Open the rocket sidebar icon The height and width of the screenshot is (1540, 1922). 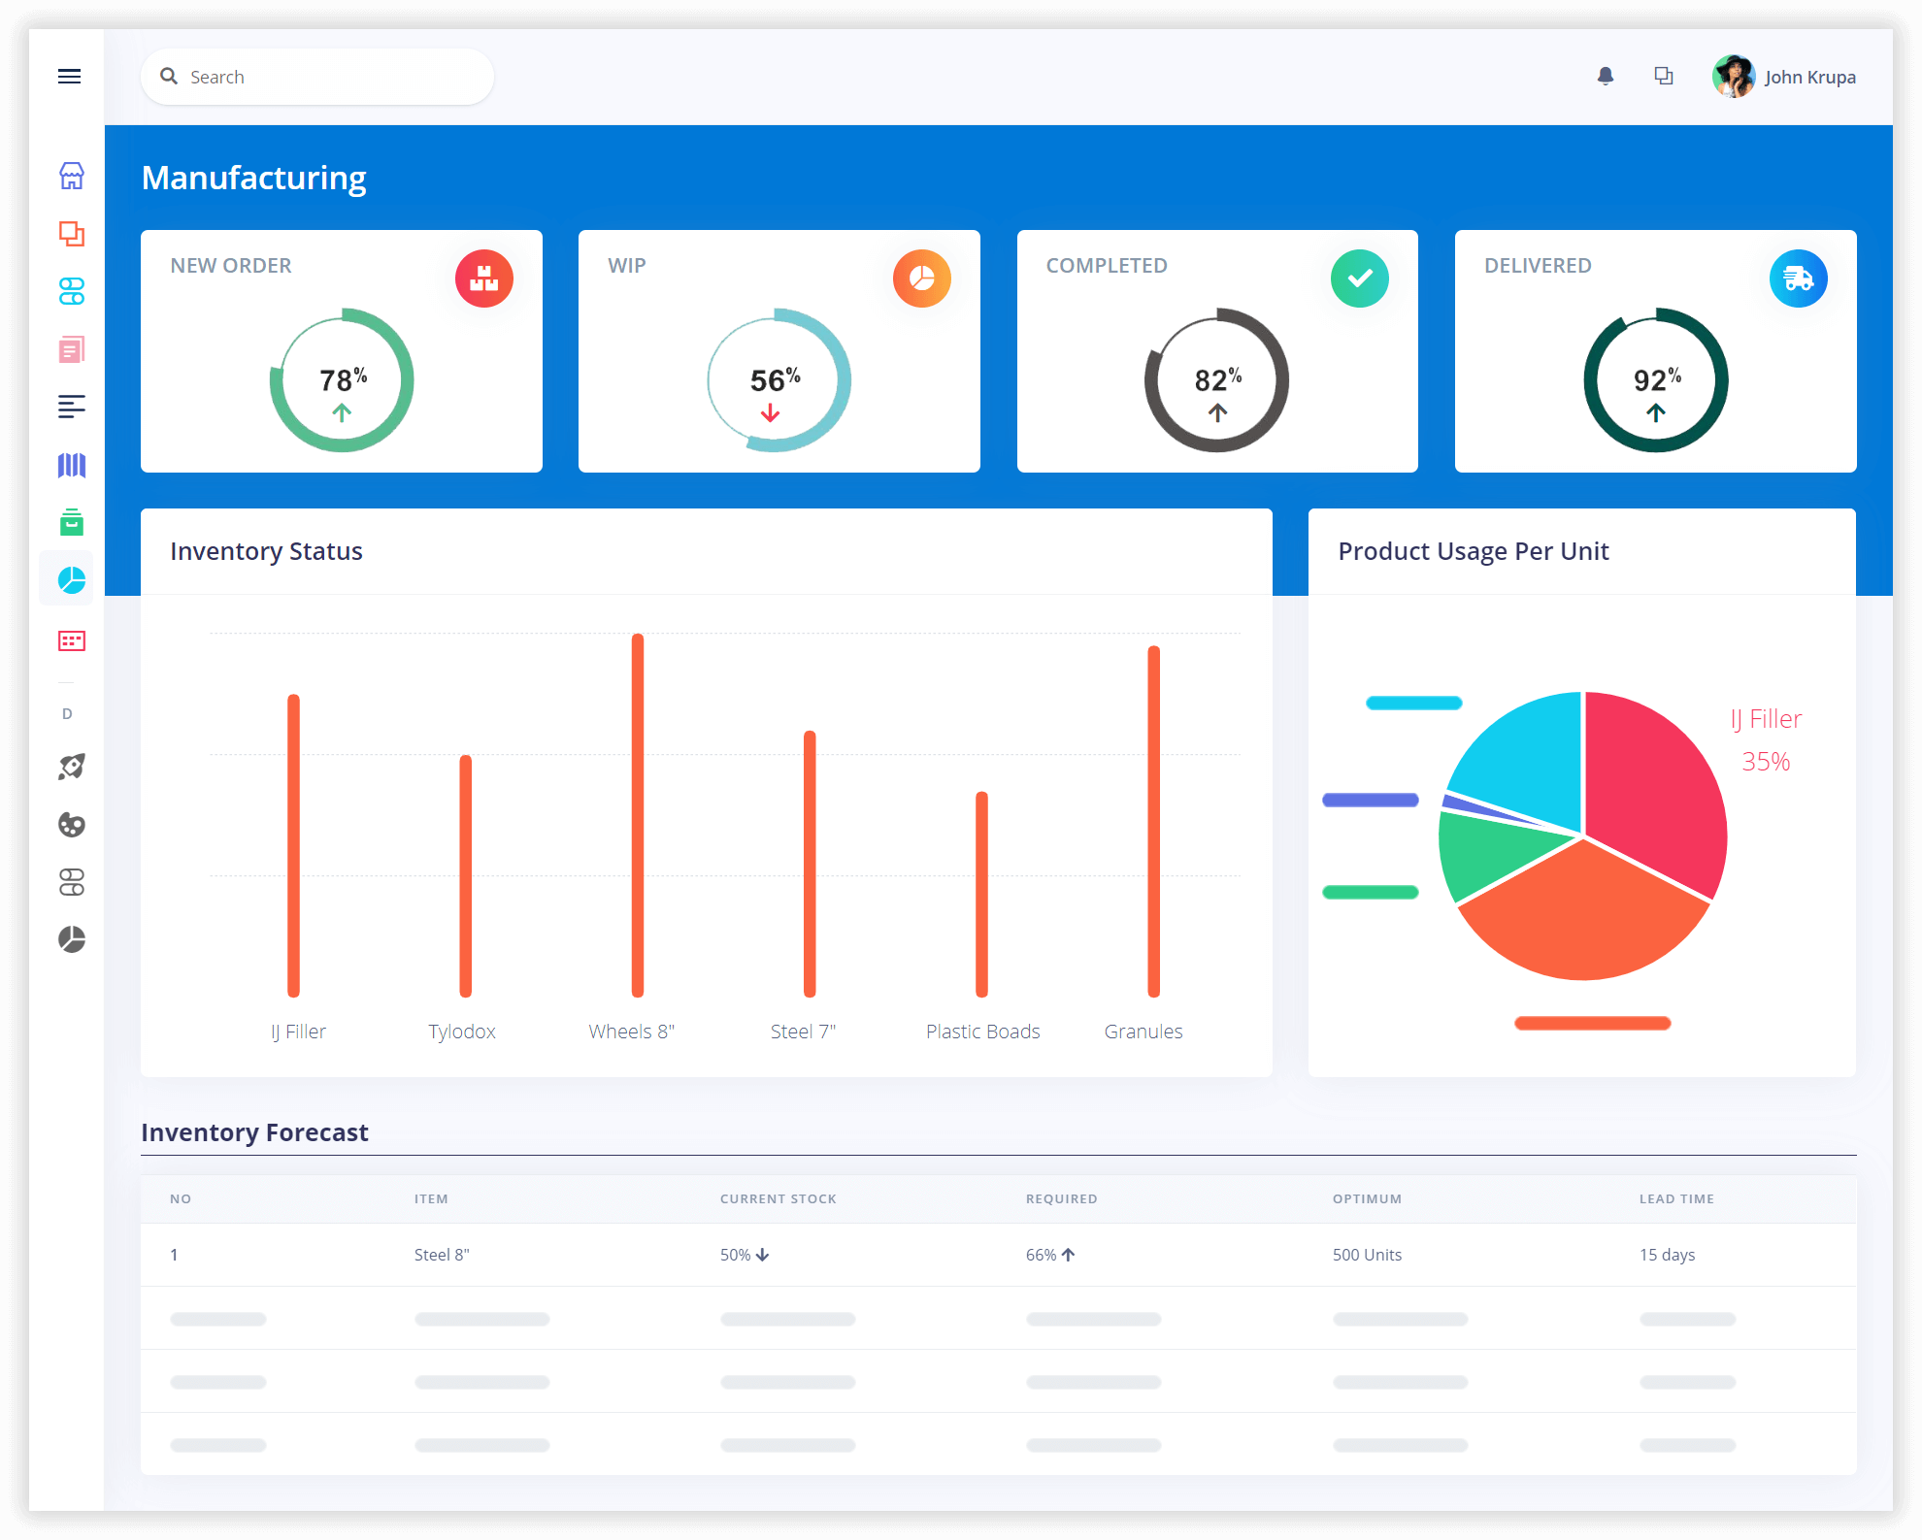click(x=72, y=767)
